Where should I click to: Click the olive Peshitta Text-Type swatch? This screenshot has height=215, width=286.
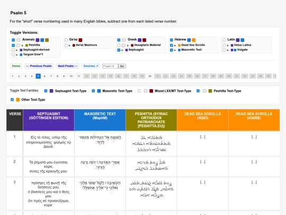tap(210, 91)
